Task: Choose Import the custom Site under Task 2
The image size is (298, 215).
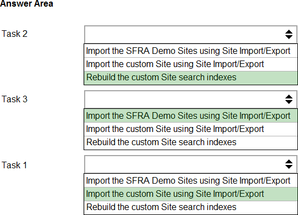Action: [x=191, y=64]
